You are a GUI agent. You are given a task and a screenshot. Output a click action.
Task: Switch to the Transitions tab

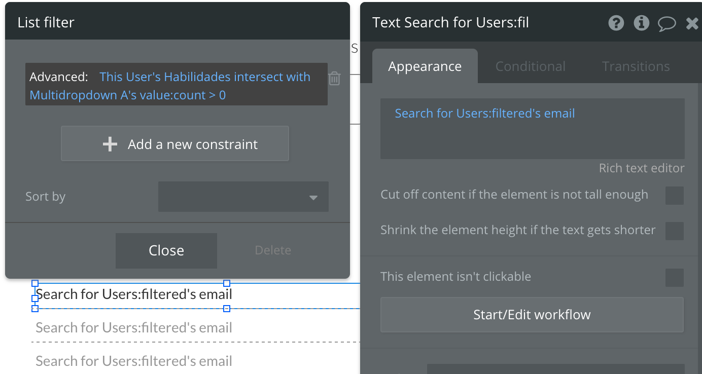pyautogui.click(x=636, y=66)
